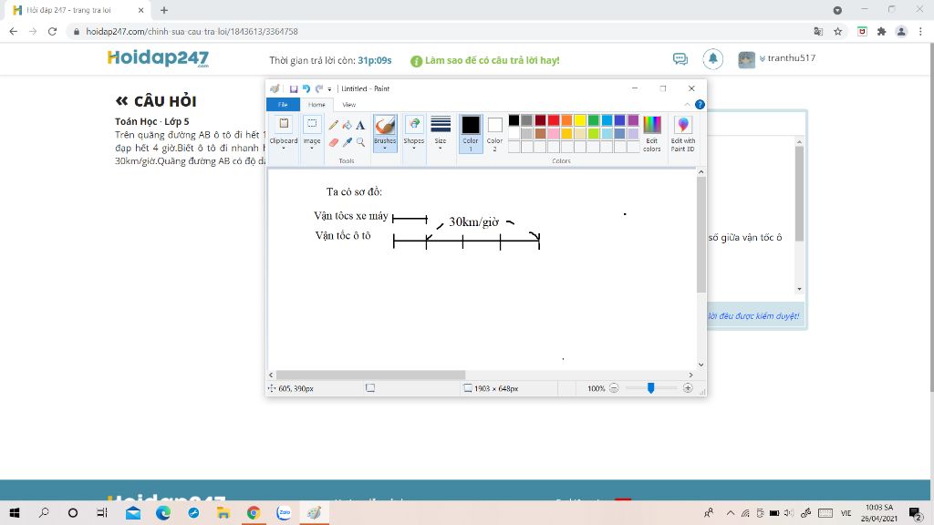Click the Paint zoom slider handle
Image resolution: width=934 pixels, height=525 pixels.
point(651,388)
